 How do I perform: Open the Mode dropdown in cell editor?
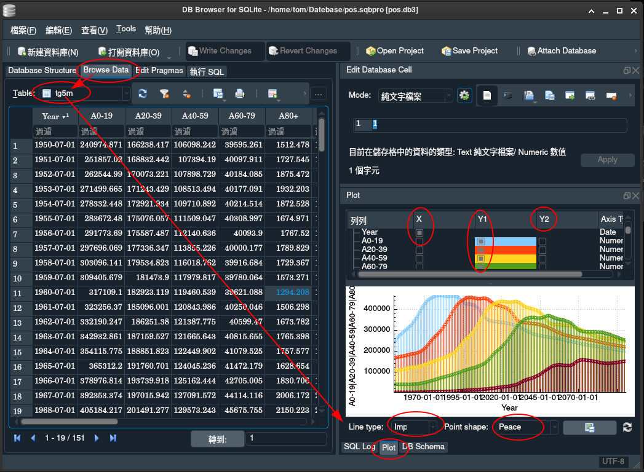416,96
